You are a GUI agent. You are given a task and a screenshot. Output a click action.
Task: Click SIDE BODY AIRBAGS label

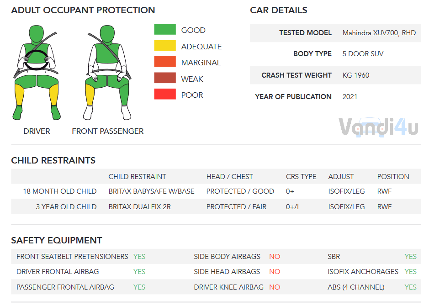click(x=227, y=257)
